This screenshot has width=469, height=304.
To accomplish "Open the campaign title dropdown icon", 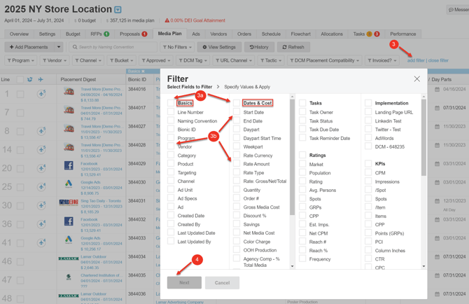I will 118,10.
